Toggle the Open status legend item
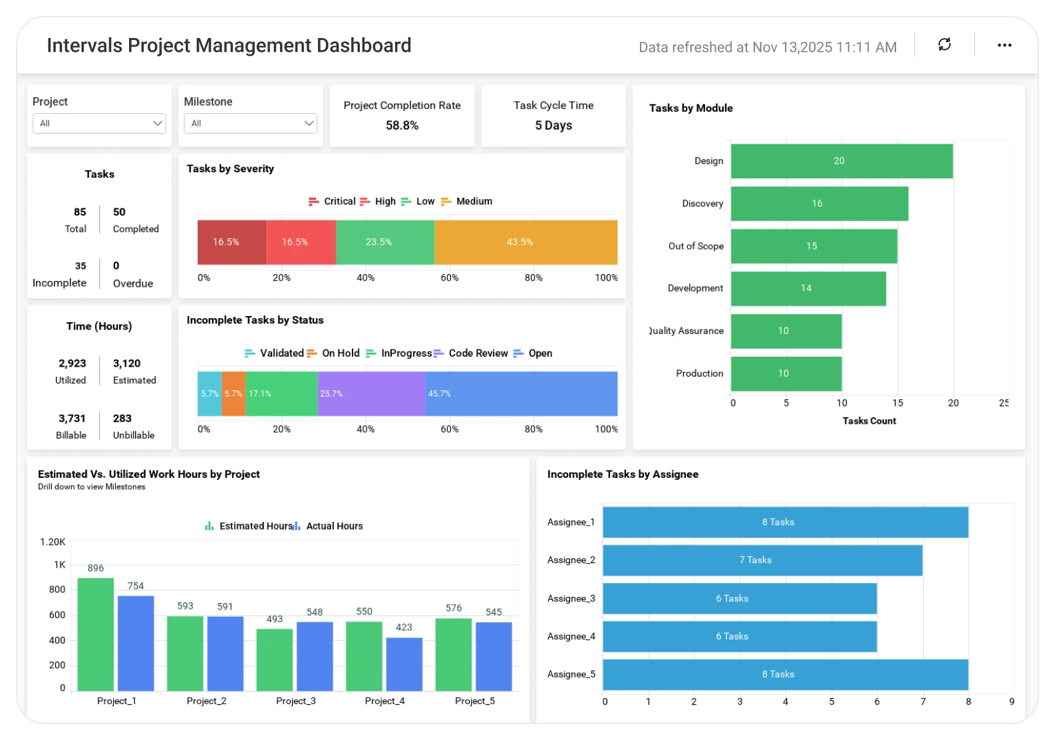Viewport: 1055px width, 740px height. [x=533, y=353]
